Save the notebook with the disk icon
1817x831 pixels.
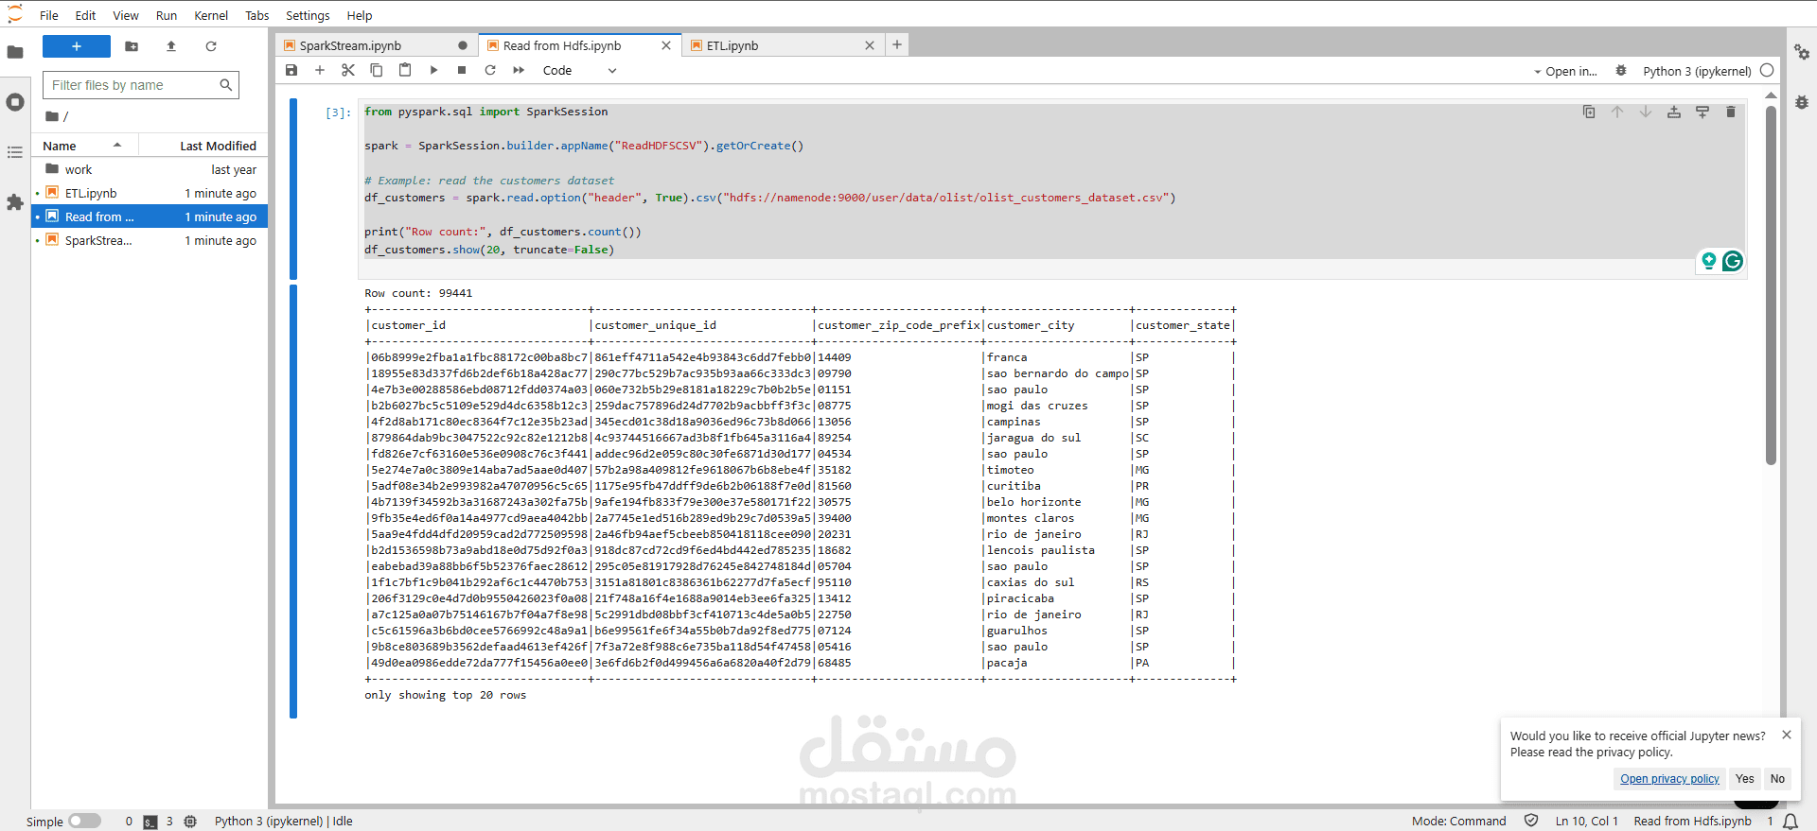tap(291, 70)
